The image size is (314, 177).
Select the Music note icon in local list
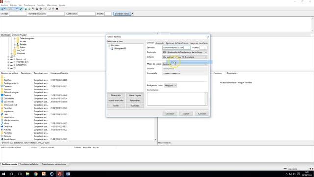point(2,123)
